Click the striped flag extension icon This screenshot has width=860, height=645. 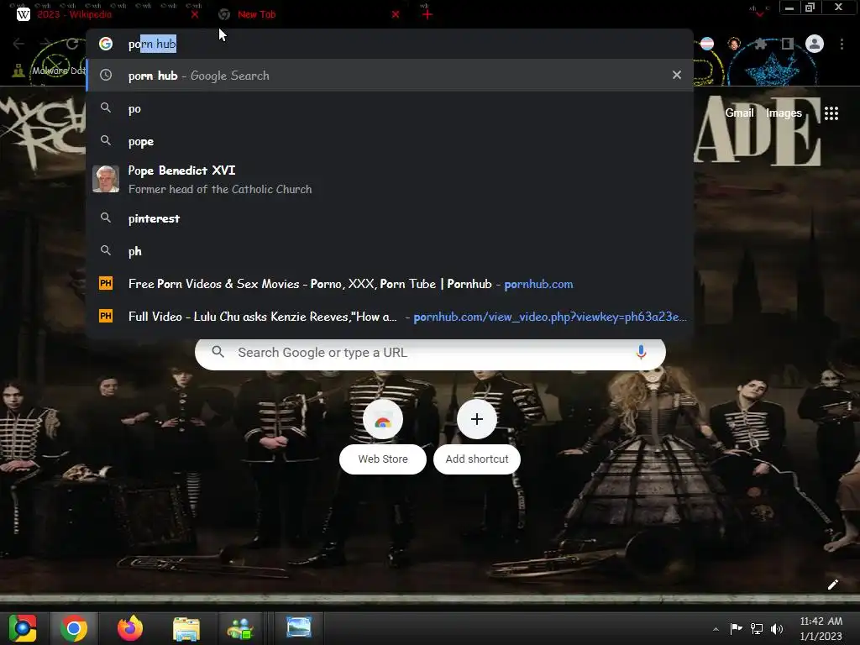(707, 44)
